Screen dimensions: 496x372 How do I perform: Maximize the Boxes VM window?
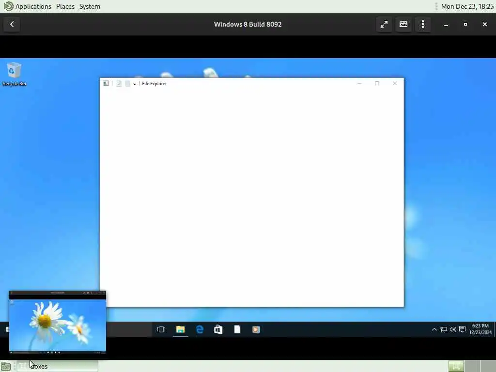pos(465,24)
